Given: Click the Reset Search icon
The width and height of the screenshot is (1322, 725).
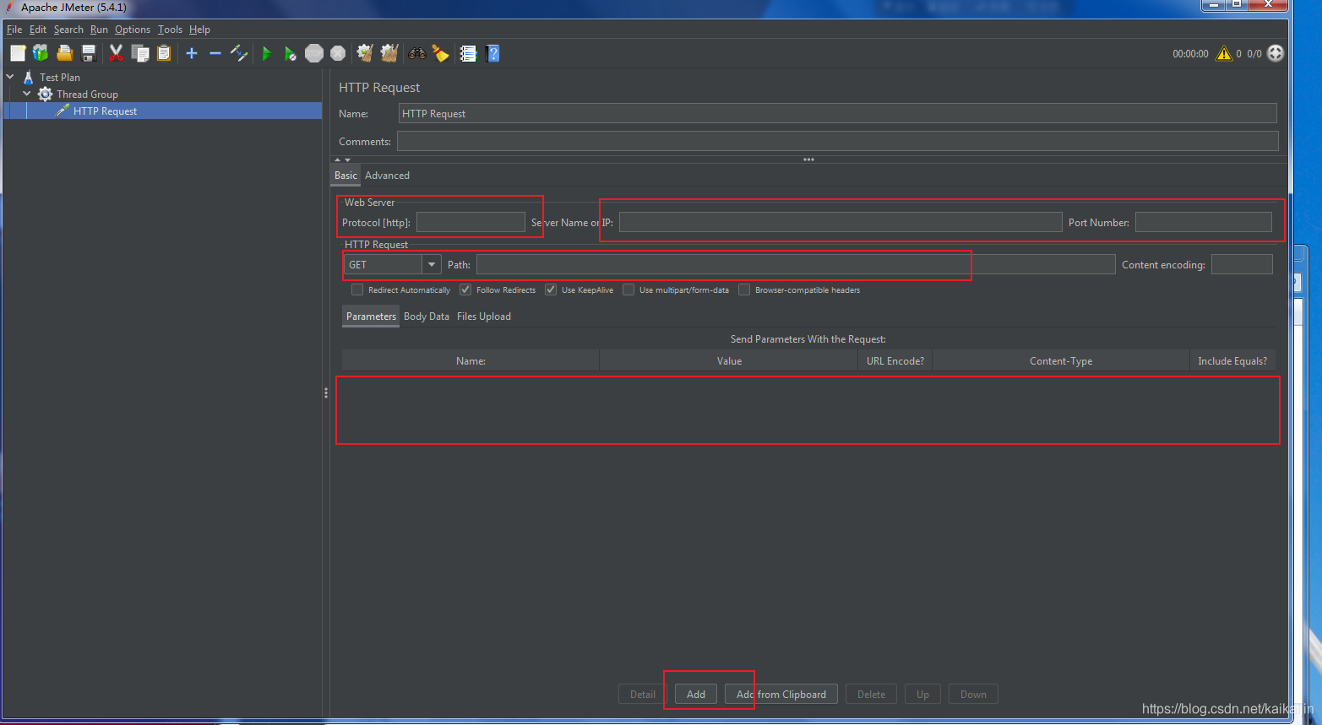Looking at the screenshot, I should (x=441, y=53).
